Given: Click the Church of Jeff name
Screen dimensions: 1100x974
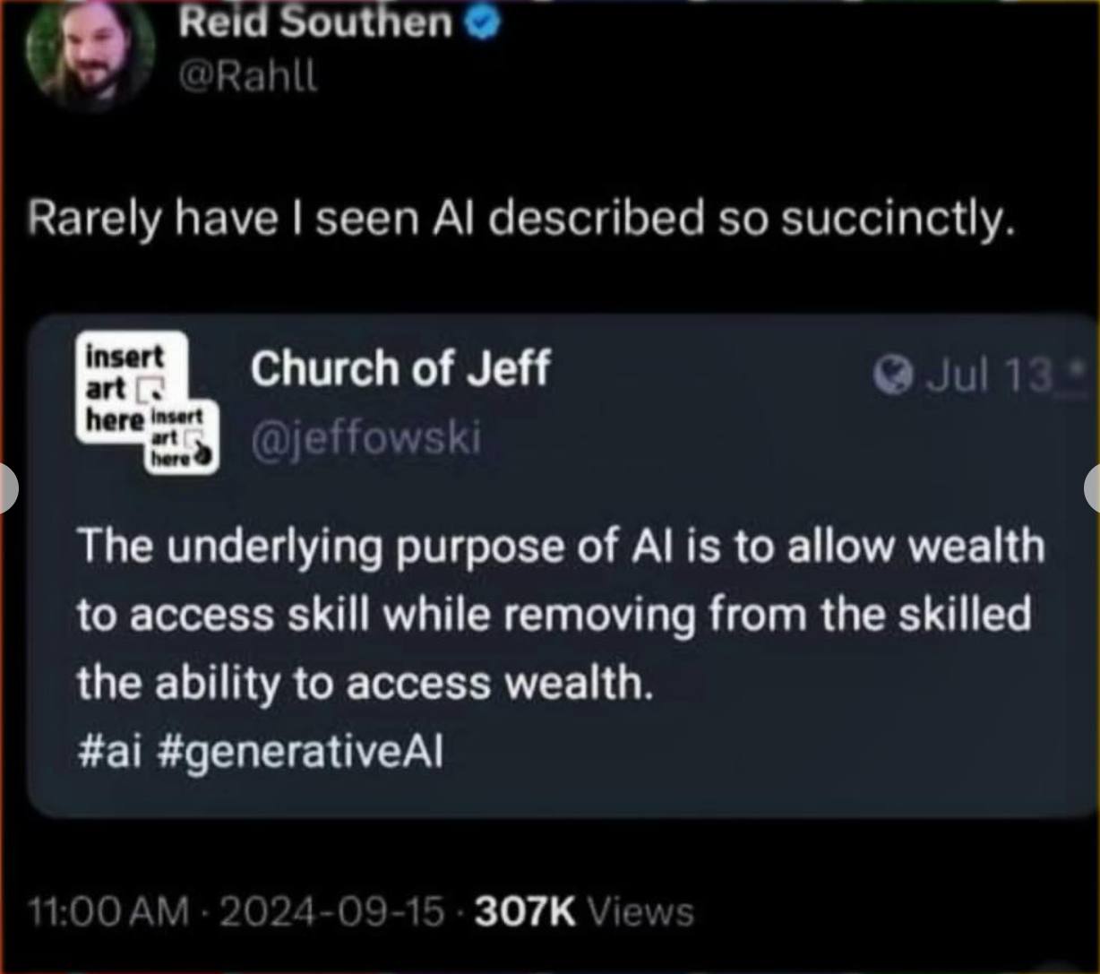Looking at the screenshot, I should coord(400,368).
